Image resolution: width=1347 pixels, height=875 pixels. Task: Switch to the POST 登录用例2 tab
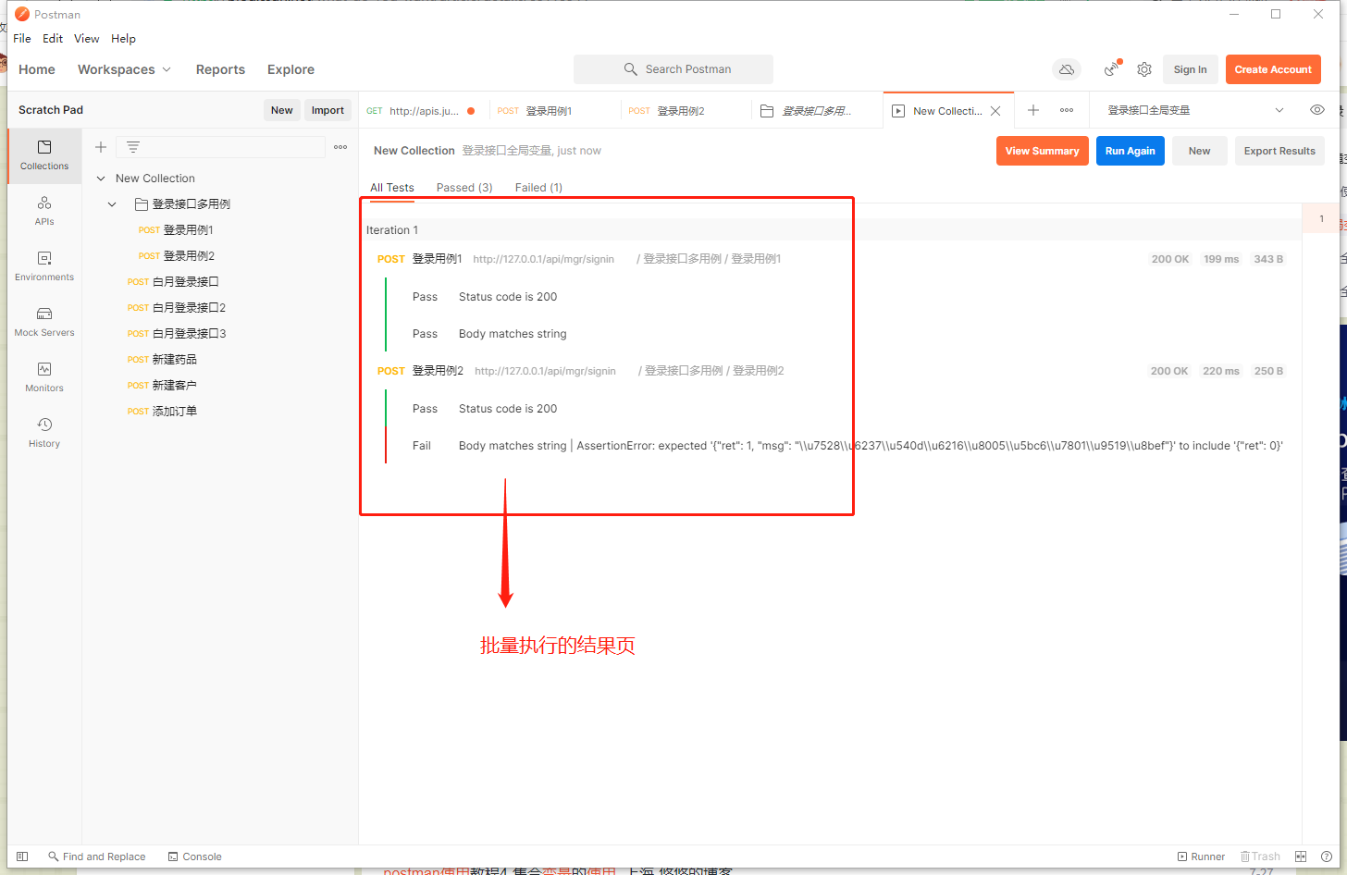click(686, 111)
